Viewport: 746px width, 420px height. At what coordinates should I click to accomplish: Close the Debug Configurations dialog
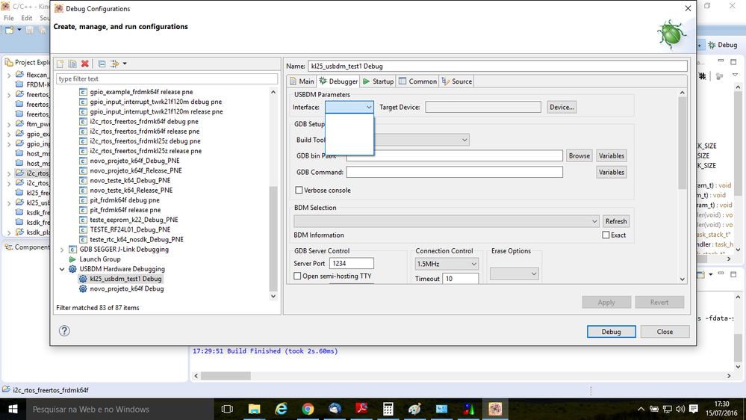click(x=665, y=331)
